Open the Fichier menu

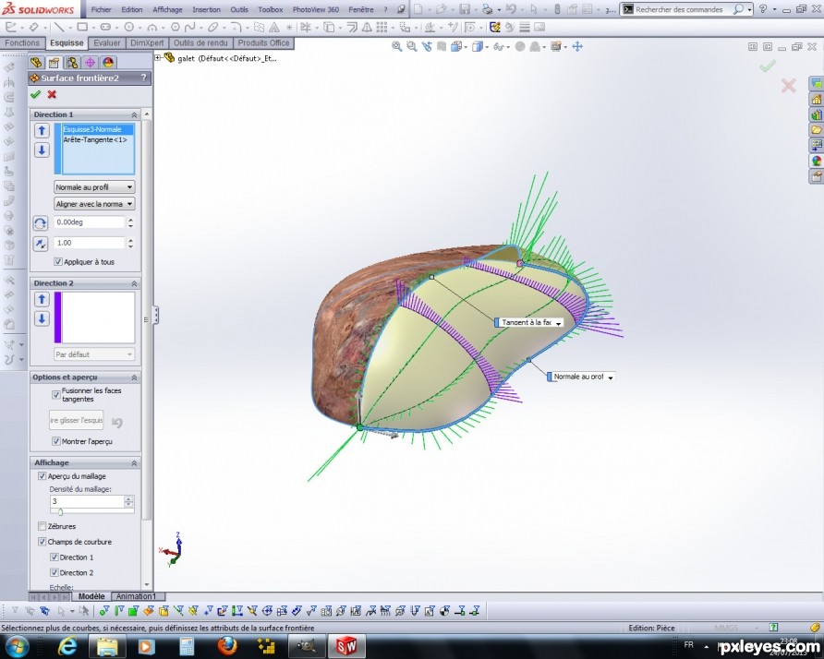(x=102, y=9)
